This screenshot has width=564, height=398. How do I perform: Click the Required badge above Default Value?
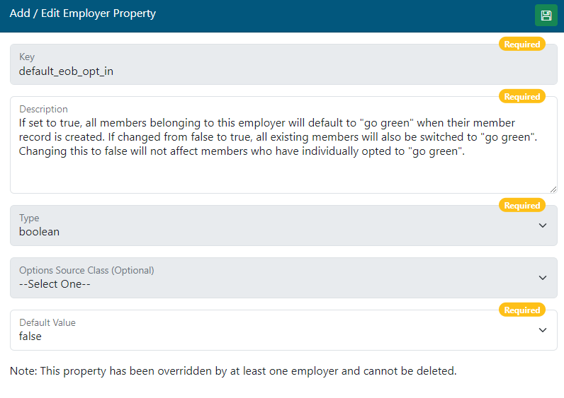(x=522, y=310)
